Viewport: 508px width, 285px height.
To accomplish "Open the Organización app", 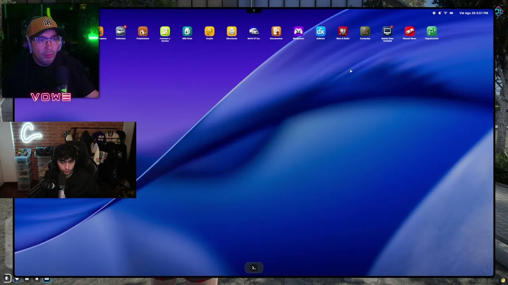I will click(432, 31).
